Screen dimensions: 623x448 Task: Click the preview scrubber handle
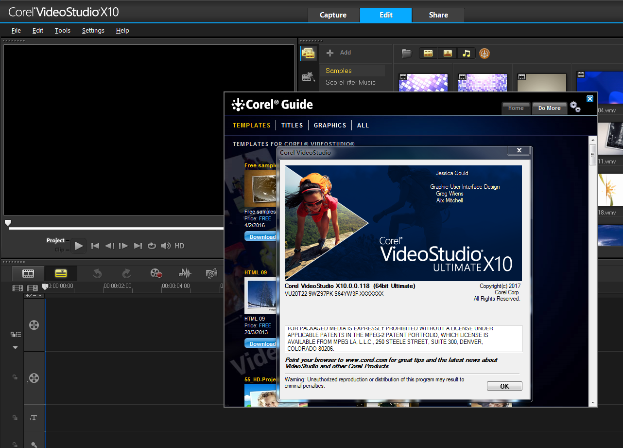pos(8,223)
